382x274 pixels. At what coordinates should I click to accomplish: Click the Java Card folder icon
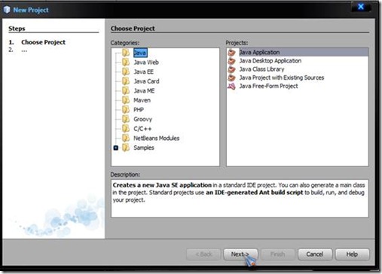pos(126,81)
